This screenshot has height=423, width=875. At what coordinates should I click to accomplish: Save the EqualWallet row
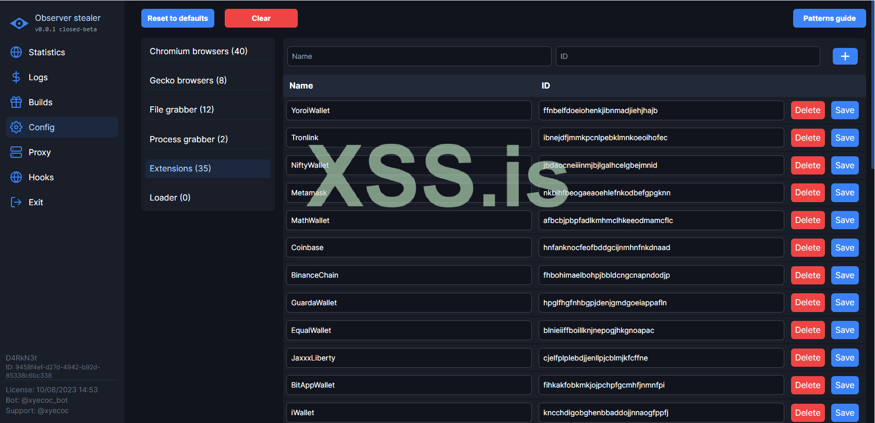click(845, 330)
